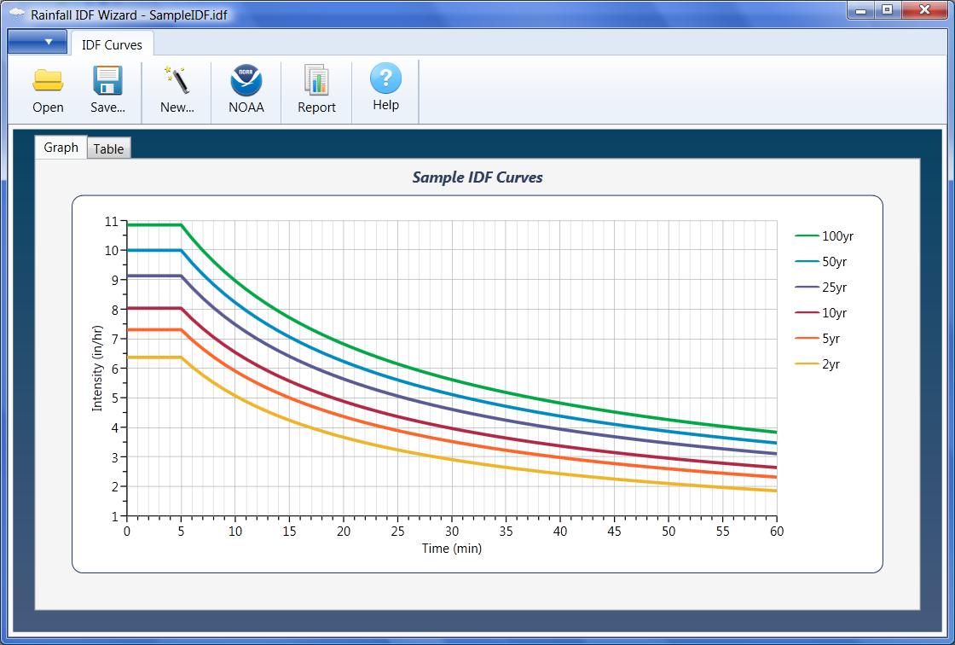Toggle visibility of the 2yr curve
Viewport: 955px width, 645px height.
click(824, 363)
